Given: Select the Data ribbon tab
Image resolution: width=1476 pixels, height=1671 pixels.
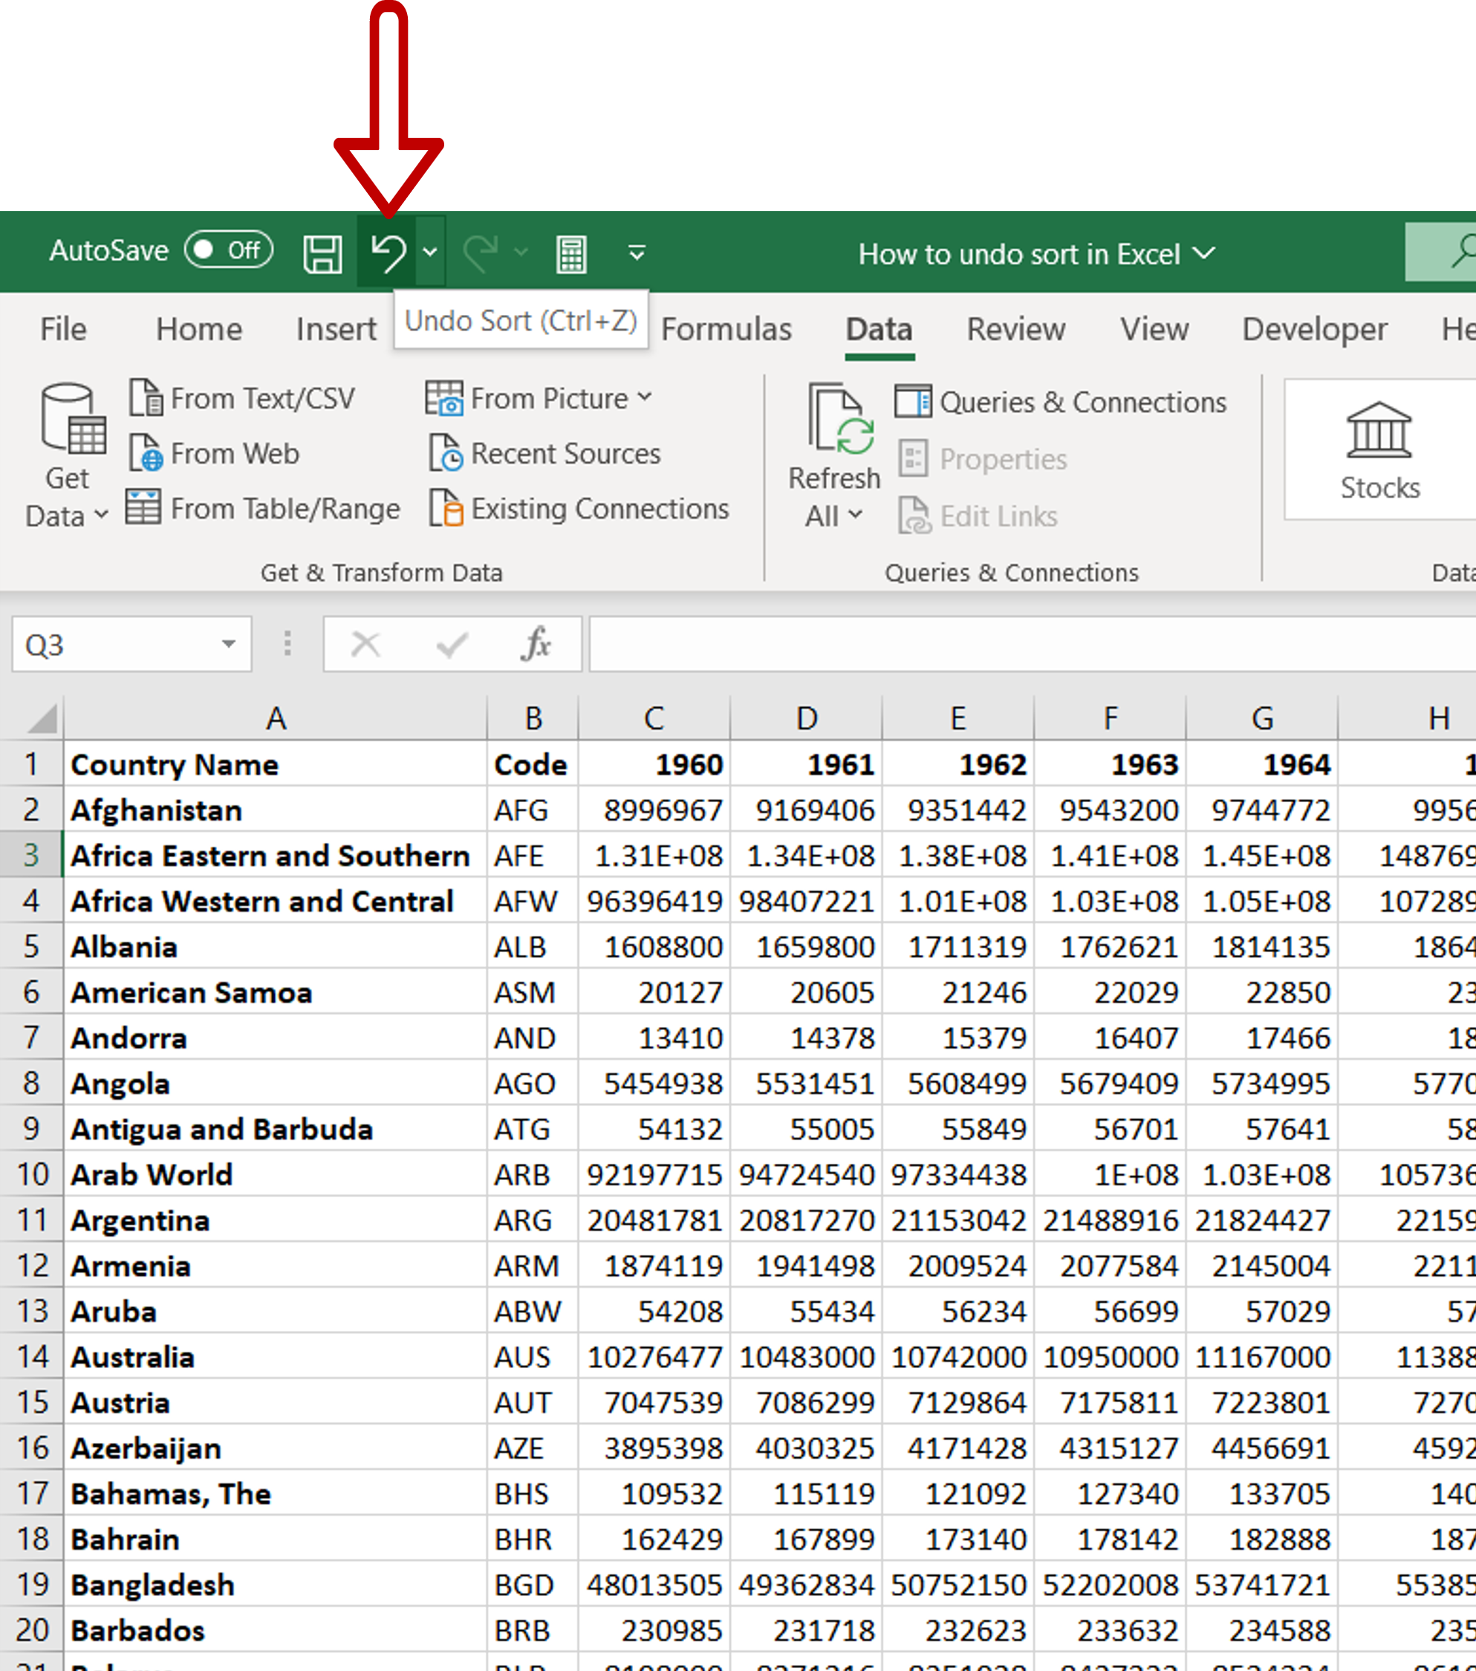Looking at the screenshot, I should (877, 329).
